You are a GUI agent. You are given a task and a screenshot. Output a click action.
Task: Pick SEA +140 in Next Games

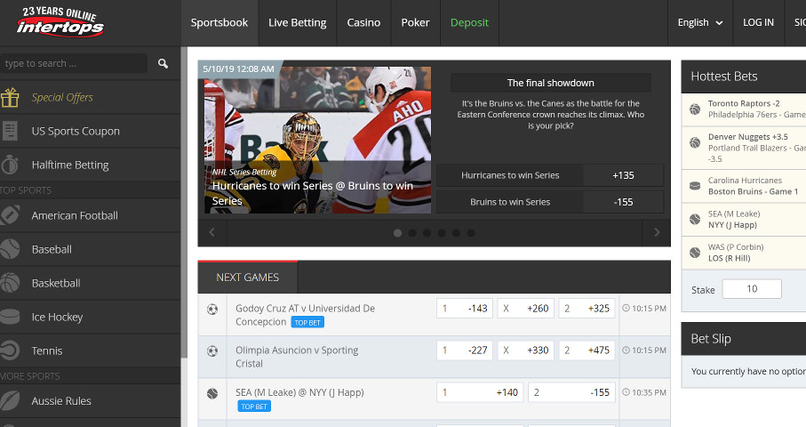(480, 392)
